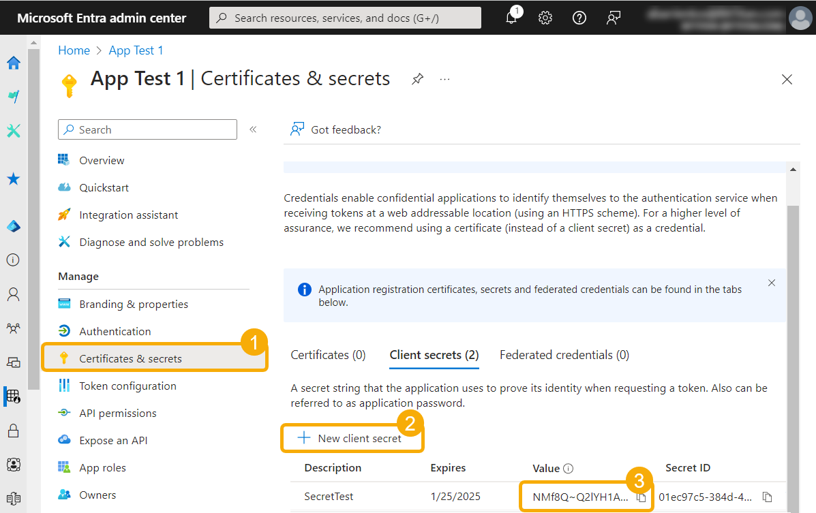This screenshot has height=513, width=816.
Task: Open the ellipsis menu next to the page title
Action: pyautogui.click(x=444, y=80)
